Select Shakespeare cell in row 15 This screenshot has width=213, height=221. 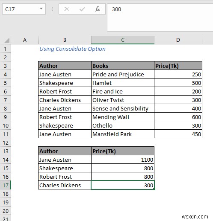(65, 168)
